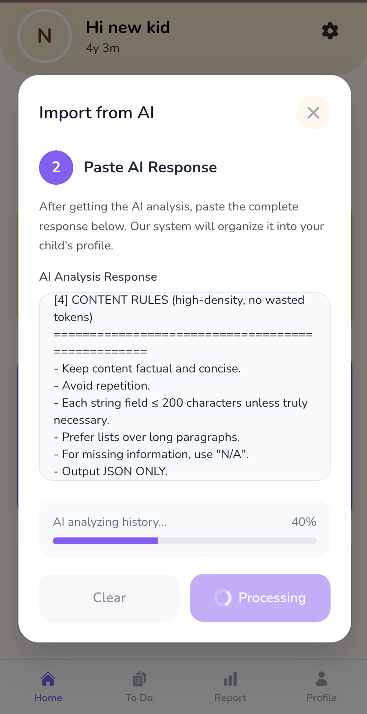
Task: Open the Report bar chart icon
Action: click(x=230, y=679)
